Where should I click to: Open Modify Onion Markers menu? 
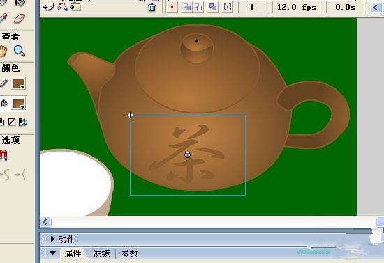pos(228,7)
